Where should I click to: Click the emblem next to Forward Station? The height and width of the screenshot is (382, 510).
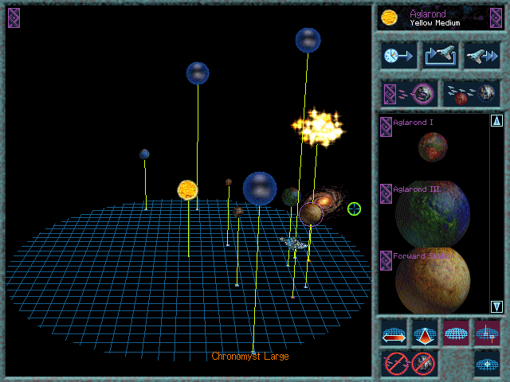coord(386,261)
